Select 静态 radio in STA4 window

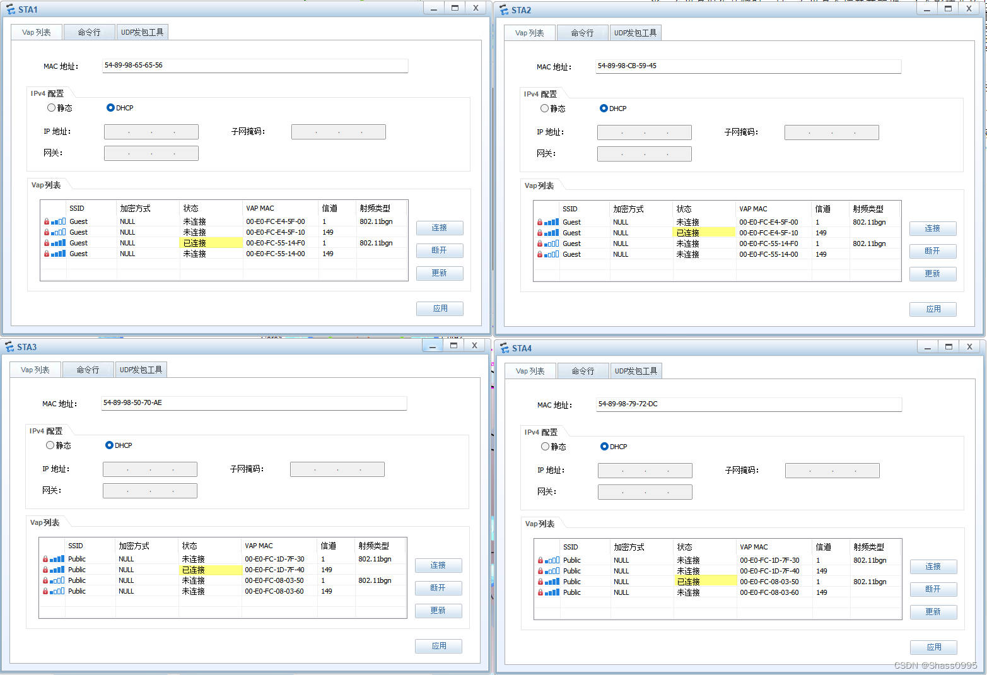point(545,447)
